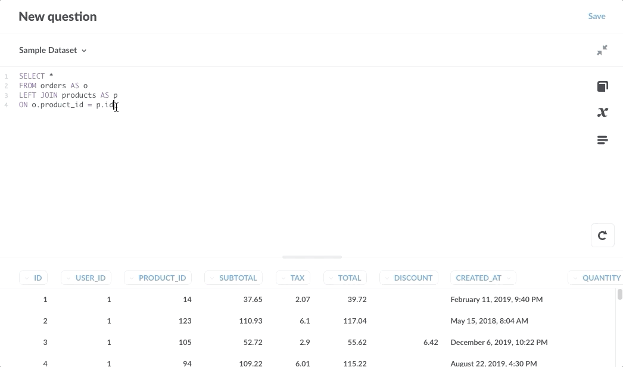Open the USER_ID column header menu
The height and width of the screenshot is (367, 623).
86,278
